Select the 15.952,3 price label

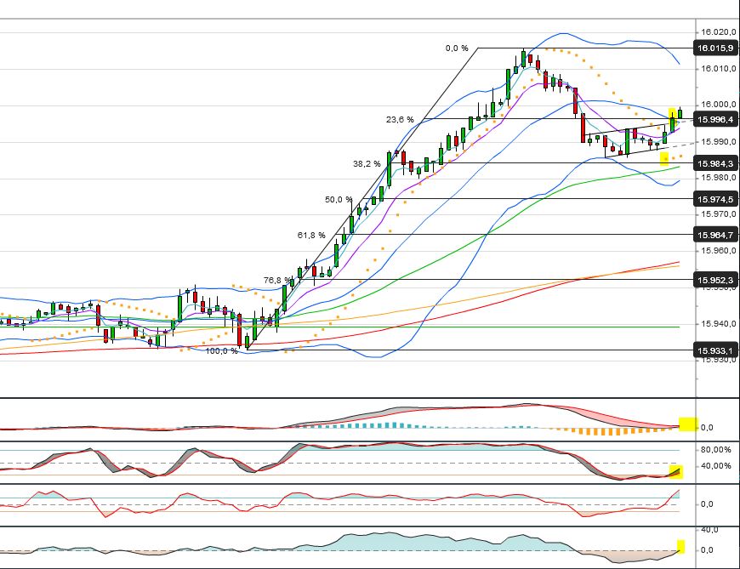click(715, 281)
